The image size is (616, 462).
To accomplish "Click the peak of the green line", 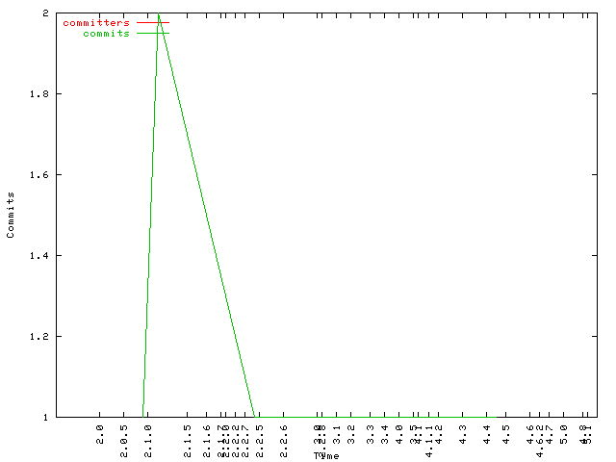I will point(158,13).
